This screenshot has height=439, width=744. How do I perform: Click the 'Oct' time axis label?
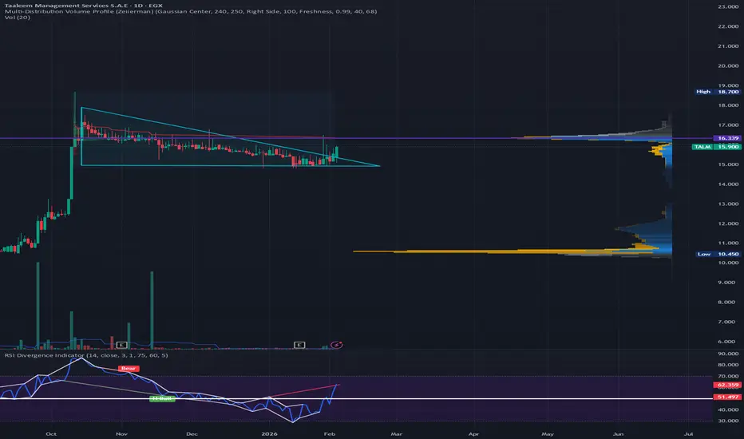51,433
